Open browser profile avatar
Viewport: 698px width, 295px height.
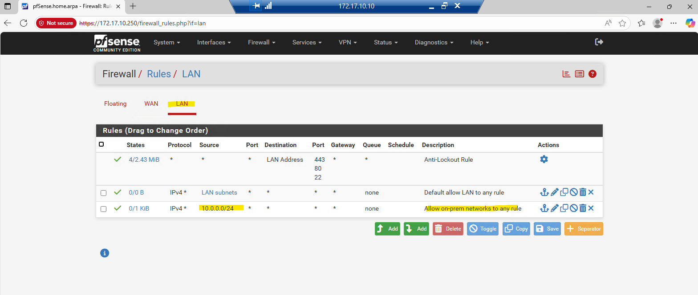pyautogui.click(x=657, y=23)
